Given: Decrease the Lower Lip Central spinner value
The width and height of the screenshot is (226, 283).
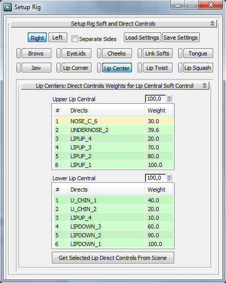Looking at the screenshot, I should [x=169, y=179].
